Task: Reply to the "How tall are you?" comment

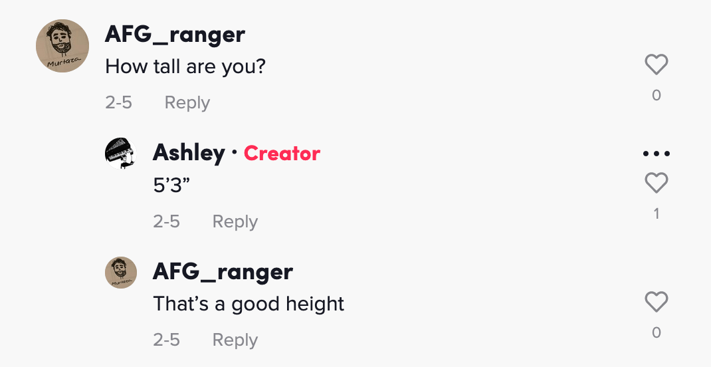Action: coord(187,103)
